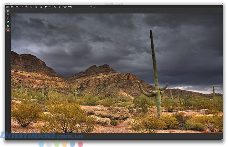Zoom in with the plus magnifier

(x=27, y=6)
